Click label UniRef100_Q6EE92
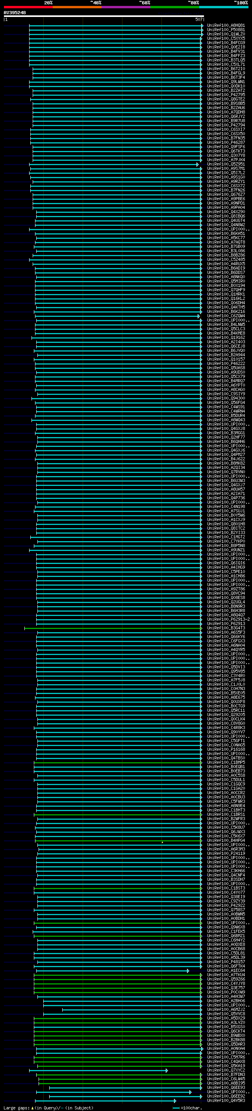Image resolution: width=252 pixels, height=1111 pixels. click(226, 1096)
